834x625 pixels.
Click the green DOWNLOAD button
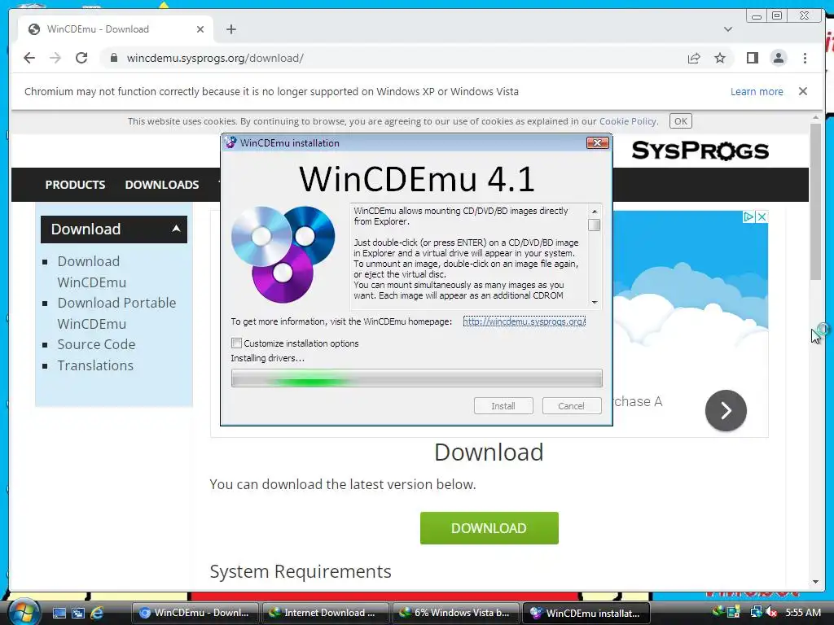click(x=489, y=527)
